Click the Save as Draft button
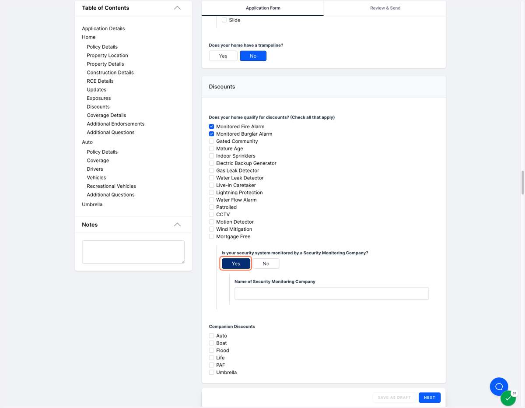Image resolution: width=525 pixels, height=408 pixels. point(394,397)
